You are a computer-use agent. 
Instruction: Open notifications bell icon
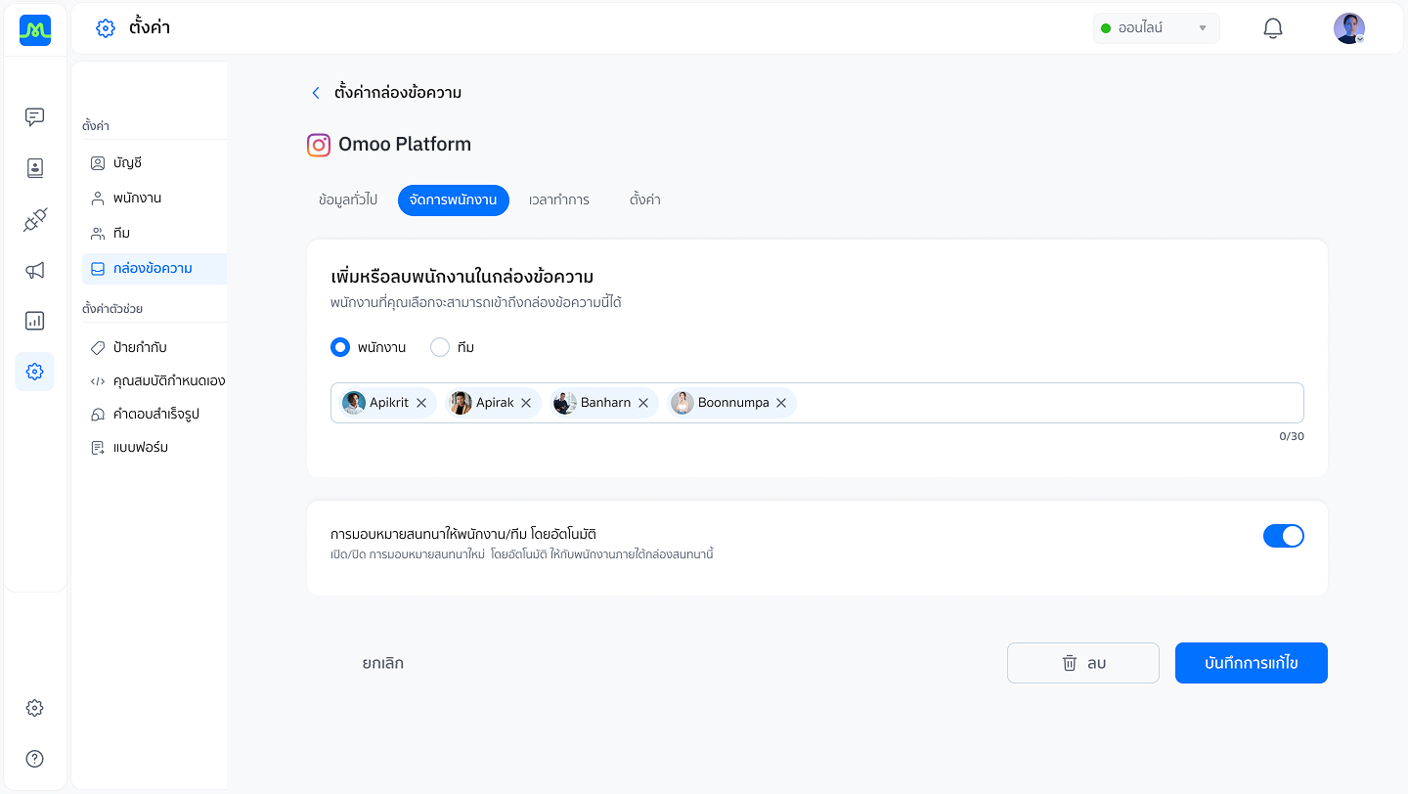[x=1273, y=28]
